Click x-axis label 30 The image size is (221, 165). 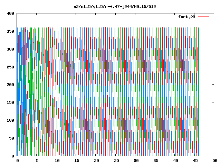(x=136, y=161)
